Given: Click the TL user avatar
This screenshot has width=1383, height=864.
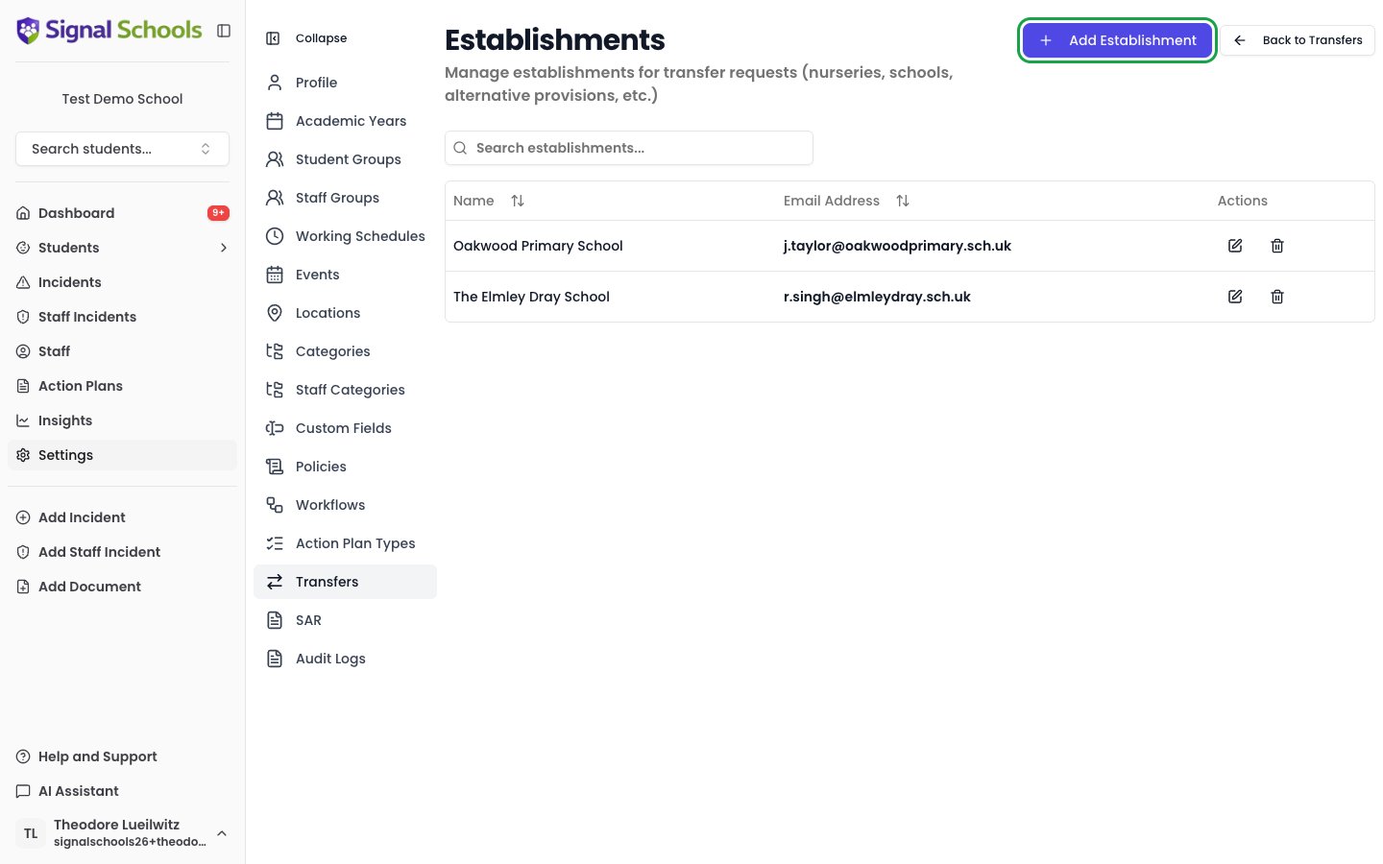Looking at the screenshot, I should (31, 833).
